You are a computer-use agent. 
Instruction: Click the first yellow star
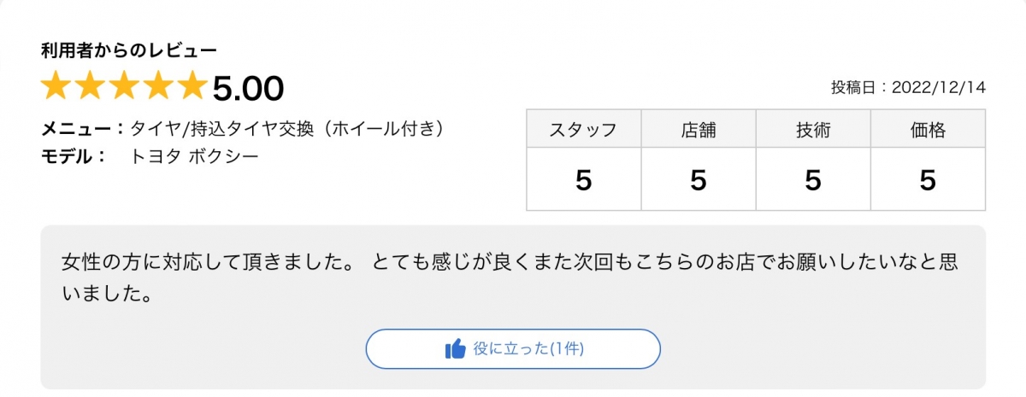(x=57, y=86)
